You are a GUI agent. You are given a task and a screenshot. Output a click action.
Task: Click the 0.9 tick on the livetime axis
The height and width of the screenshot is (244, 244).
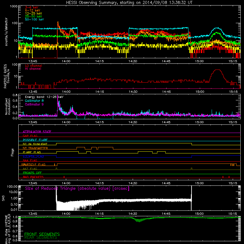15,221
